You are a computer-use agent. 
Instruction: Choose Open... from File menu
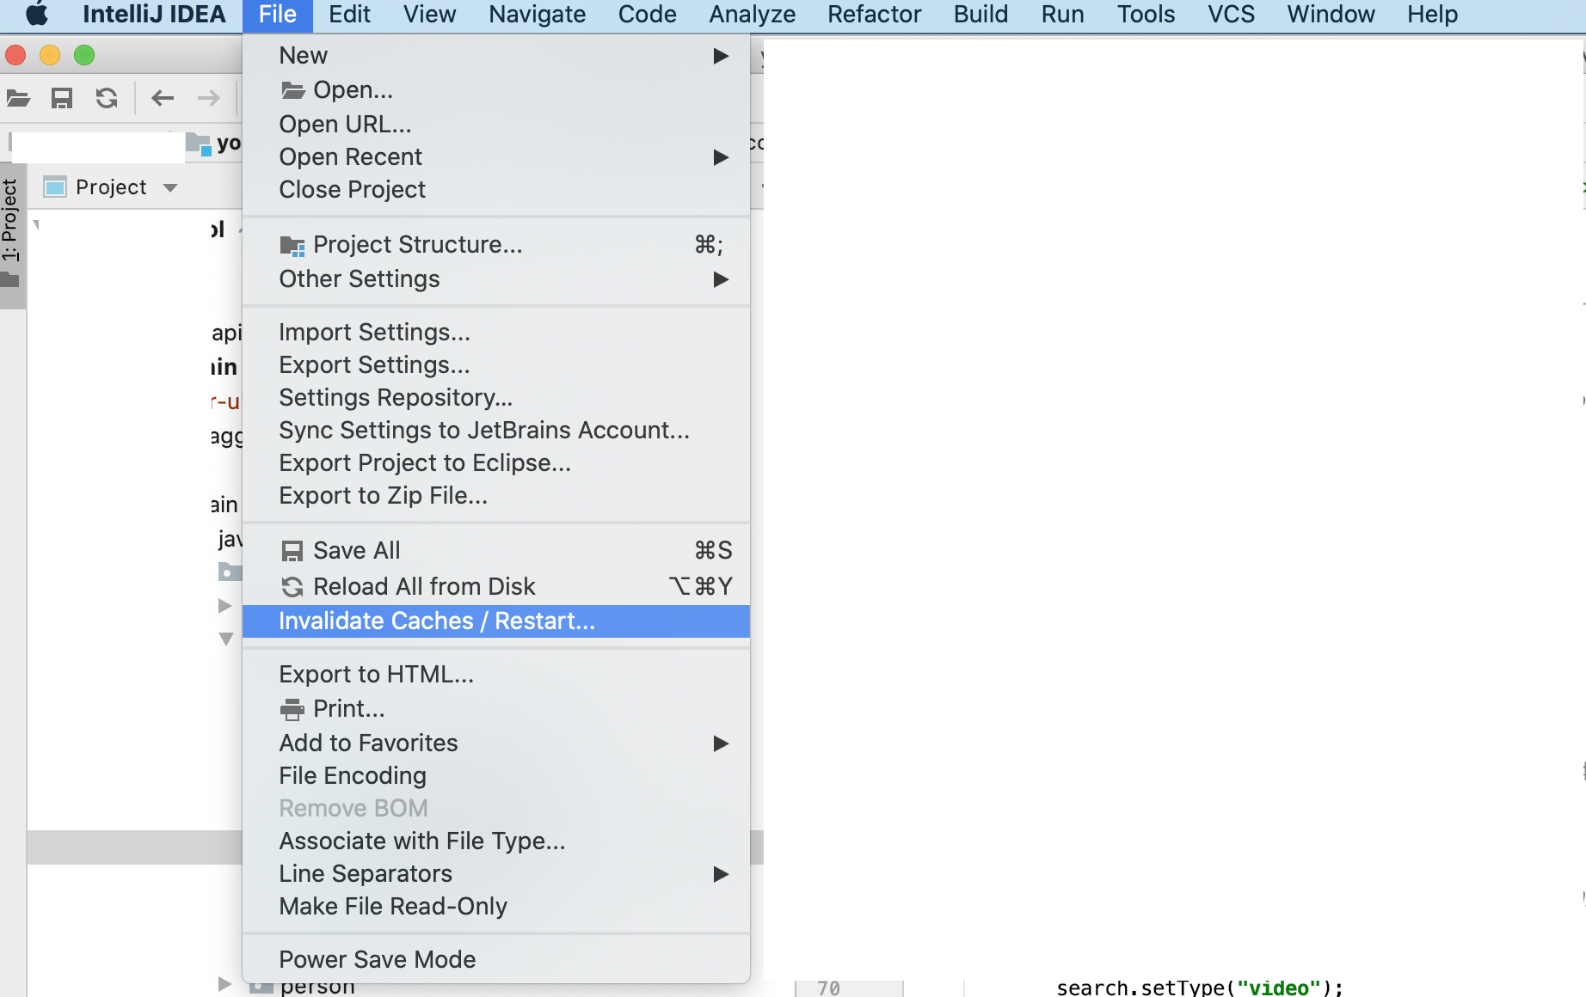pyautogui.click(x=496, y=90)
